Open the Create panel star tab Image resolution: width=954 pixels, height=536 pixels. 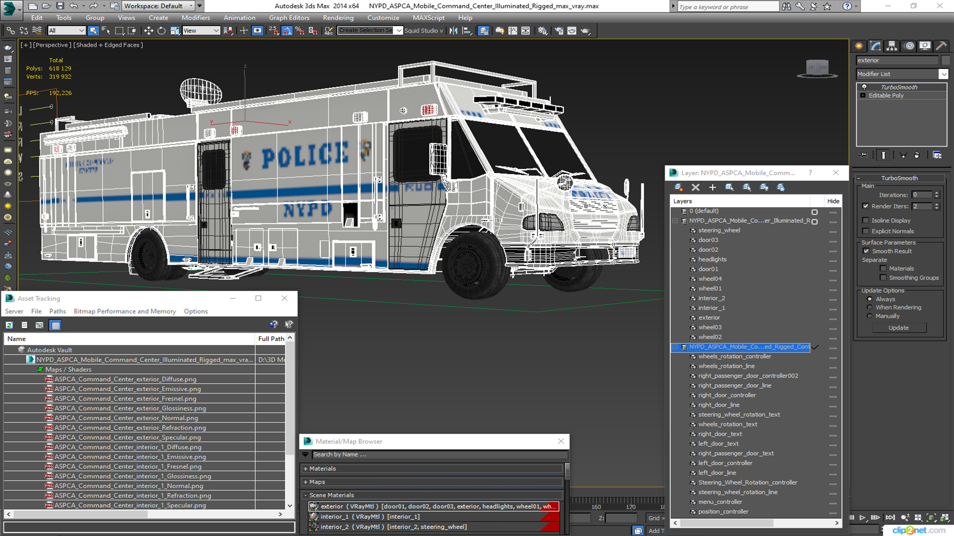[x=859, y=46]
